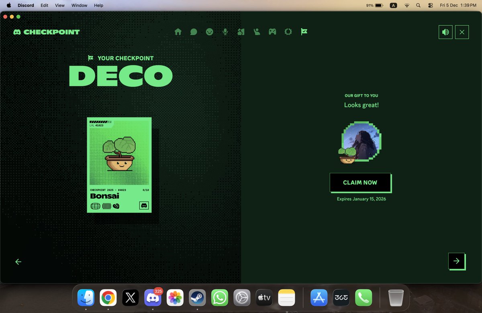Click the laurel wreath awards icon
This screenshot has height=313, width=482.
click(288, 31)
